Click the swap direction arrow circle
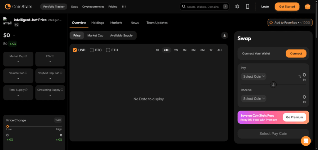This screenshot has width=318, height=150. click(273, 85)
